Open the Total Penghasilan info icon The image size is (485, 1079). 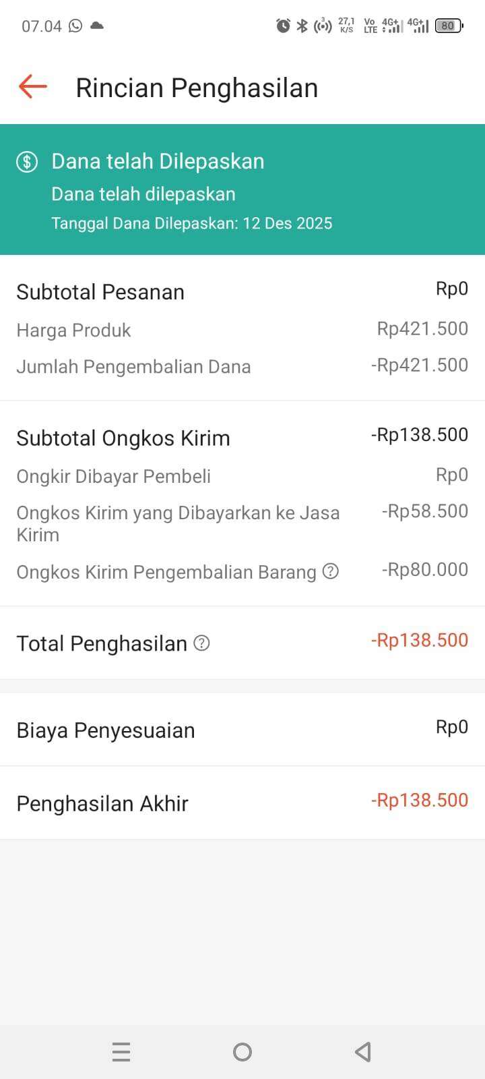[x=201, y=643]
